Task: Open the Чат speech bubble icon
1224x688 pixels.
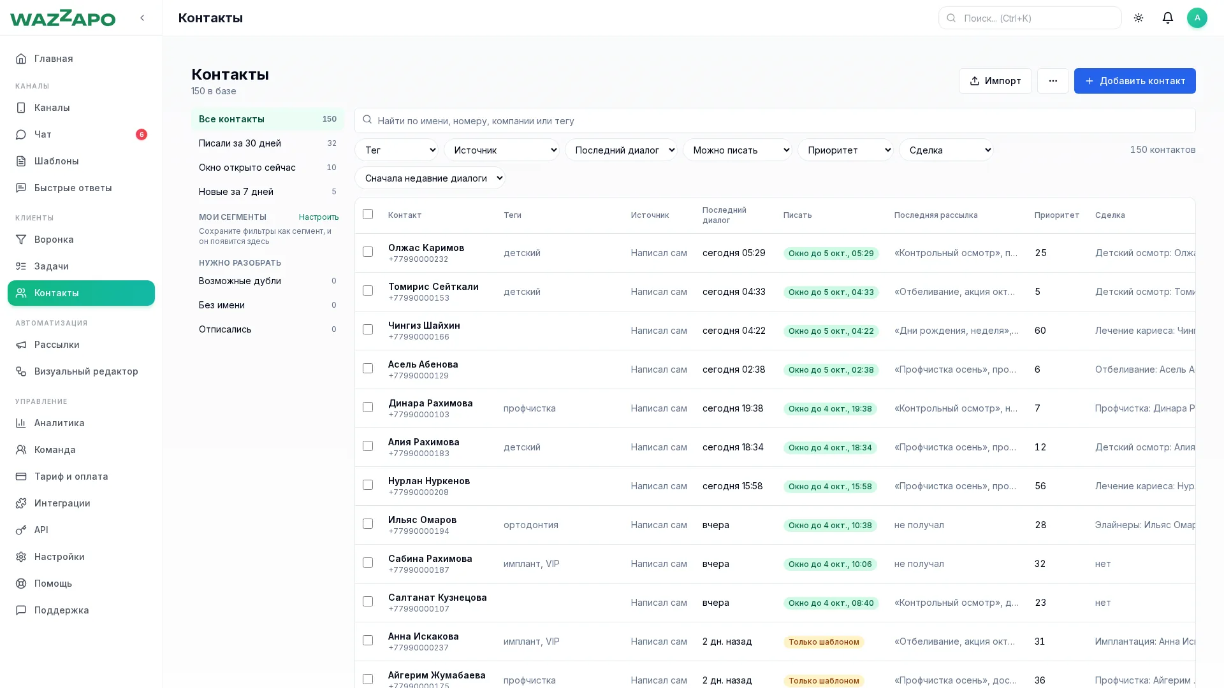Action: tap(21, 134)
